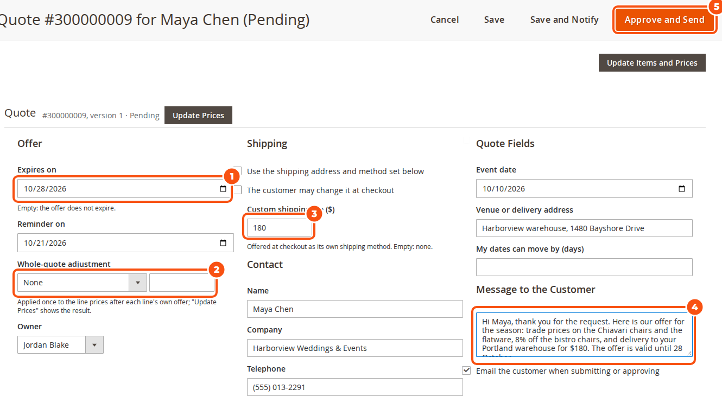The width and height of the screenshot is (722, 409).
Task: Click inside the Message to the Customer textarea
Action: 584,335
